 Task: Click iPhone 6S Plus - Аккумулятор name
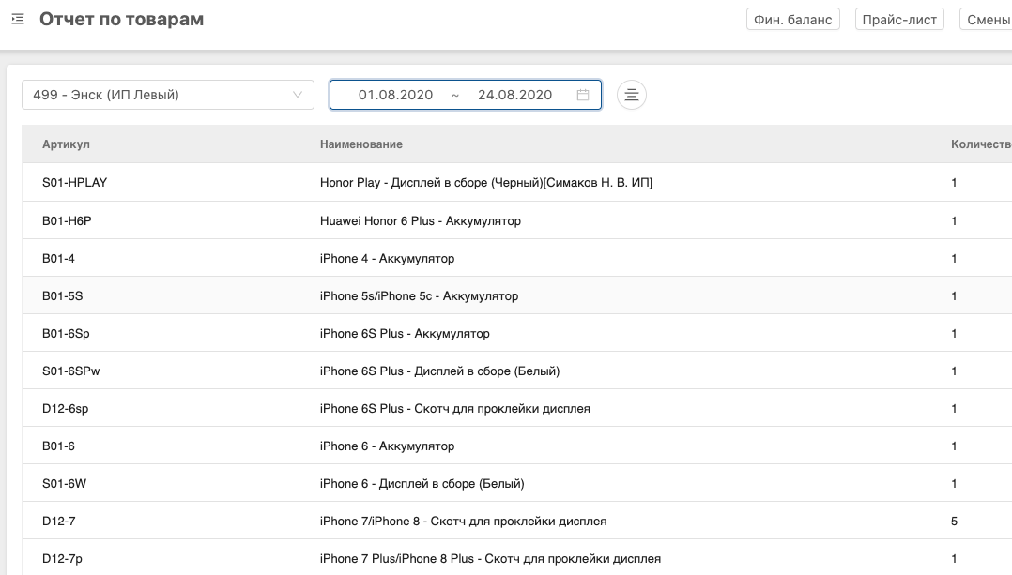coord(405,333)
